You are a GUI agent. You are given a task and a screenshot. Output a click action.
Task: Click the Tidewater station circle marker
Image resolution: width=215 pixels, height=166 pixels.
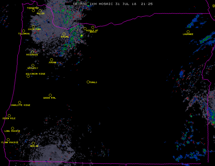(x=33, y=11)
